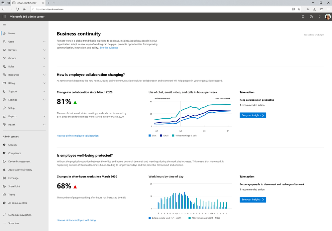This screenshot has width=332, height=231.
Task: Click See your insights for collaboration
Action: 253,115
